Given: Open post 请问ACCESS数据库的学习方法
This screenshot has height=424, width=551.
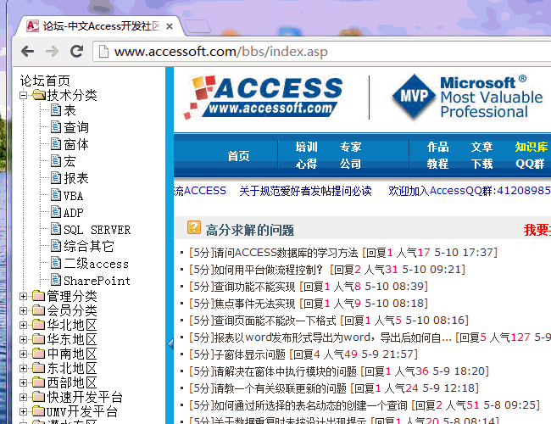Looking at the screenshot, I should [286, 253].
